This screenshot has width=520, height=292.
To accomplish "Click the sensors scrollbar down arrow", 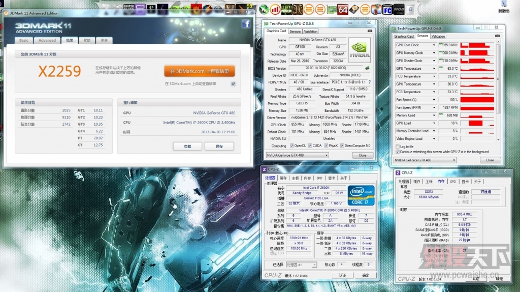I will 498,140.
